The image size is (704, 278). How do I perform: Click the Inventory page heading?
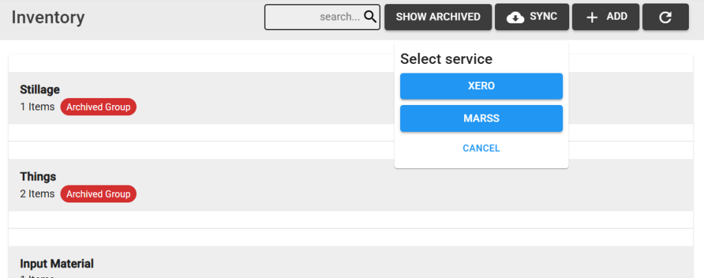click(x=48, y=17)
